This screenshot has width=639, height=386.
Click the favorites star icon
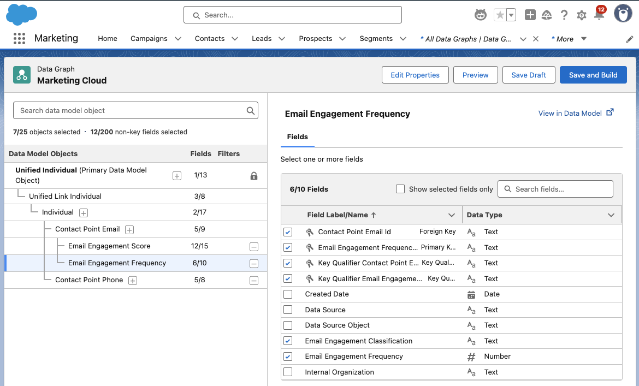[500, 15]
